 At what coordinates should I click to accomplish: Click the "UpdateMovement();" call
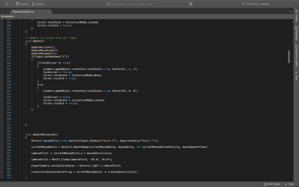[44, 54]
